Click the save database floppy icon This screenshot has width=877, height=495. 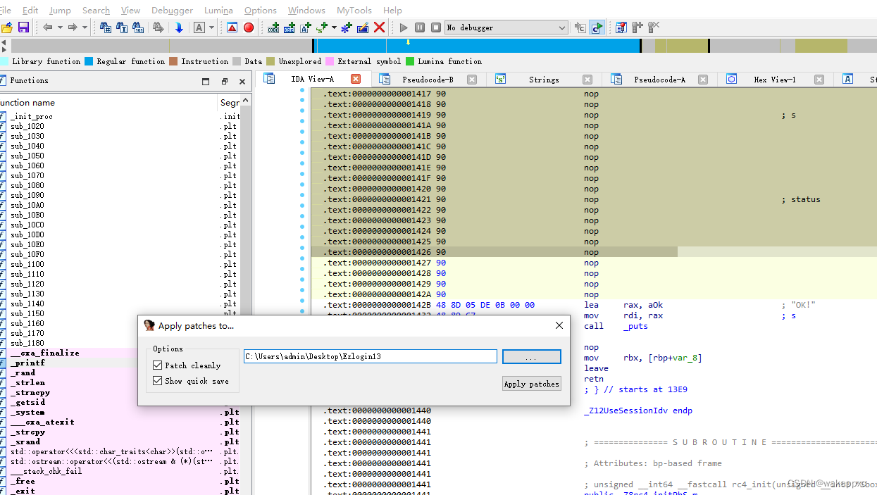tap(23, 27)
